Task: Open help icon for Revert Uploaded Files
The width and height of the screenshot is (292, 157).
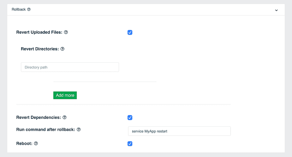Action: coord(66,32)
